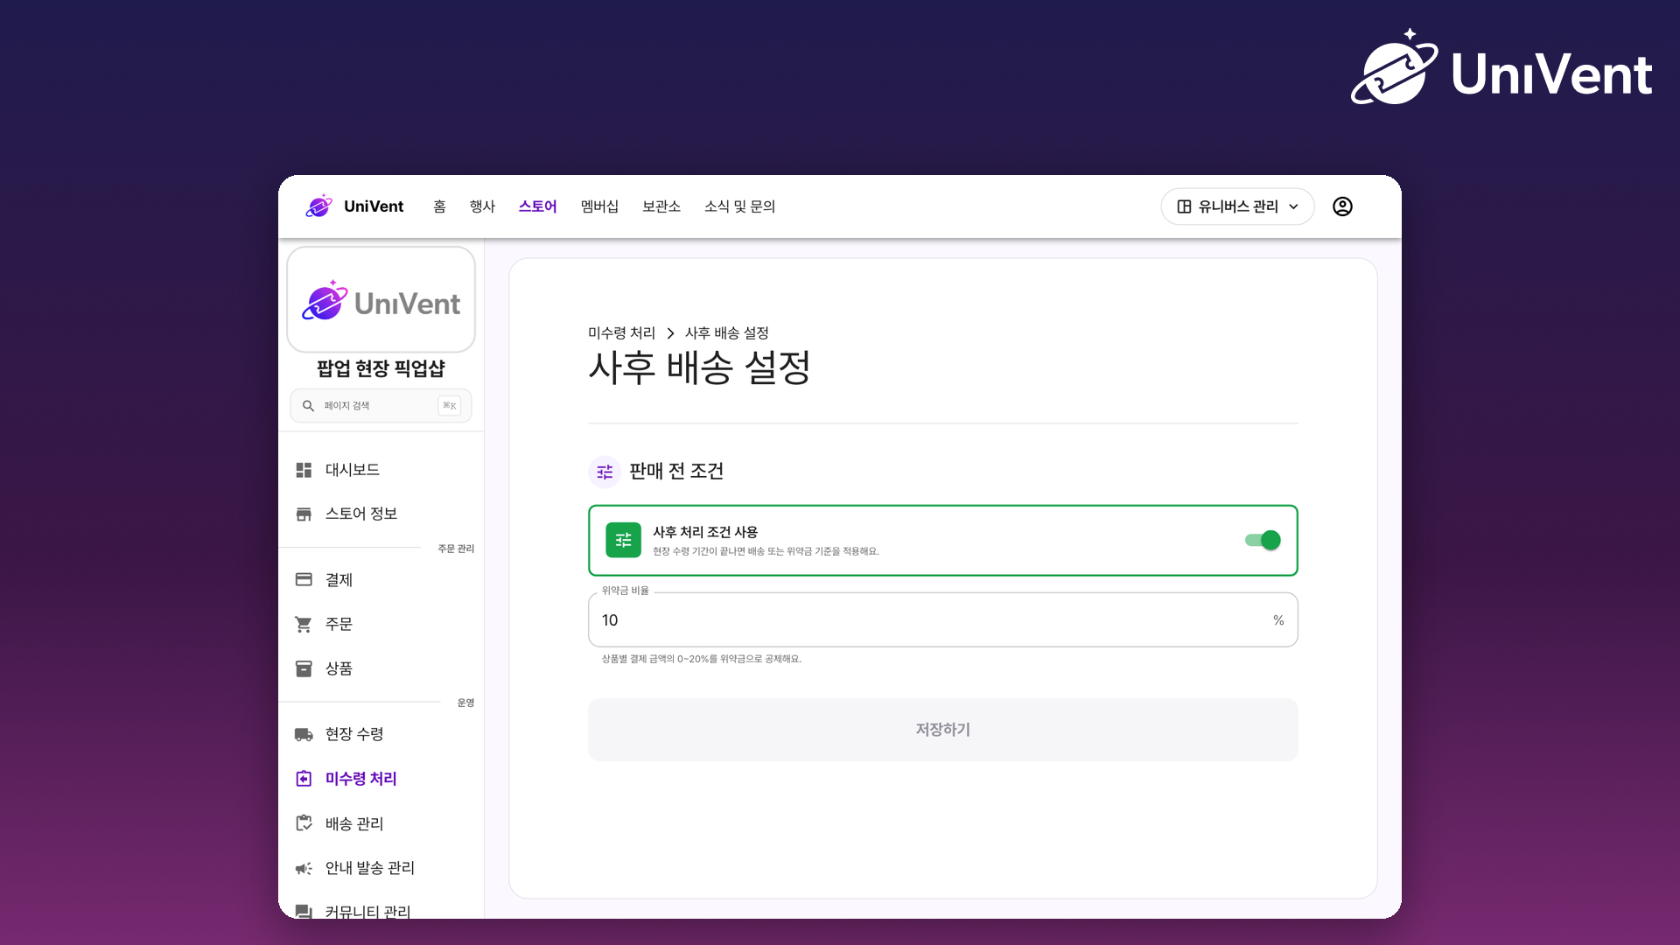The height and width of the screenshot is (945, 1680).
Task: Click the breadcrumb chevron arrow
Action: pos(670,333)
